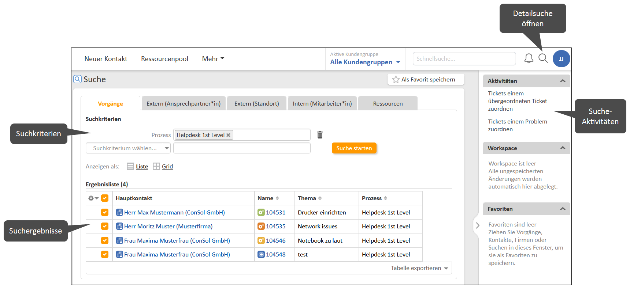Click Als Favorit speichern button
Viewport: 630px width, 285px height.
pyautogui.click(x=426, y=79)
